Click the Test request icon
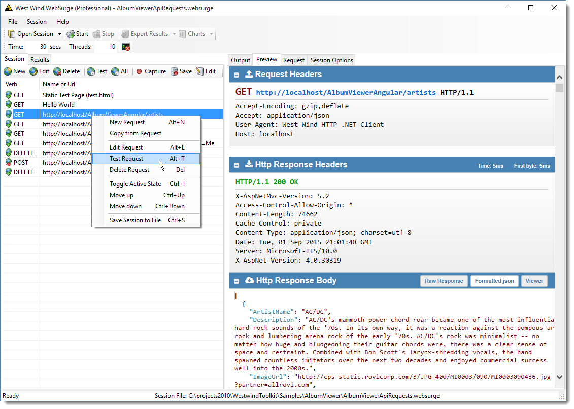The height and width of the screenshot is (409, 574). (91, 71)
